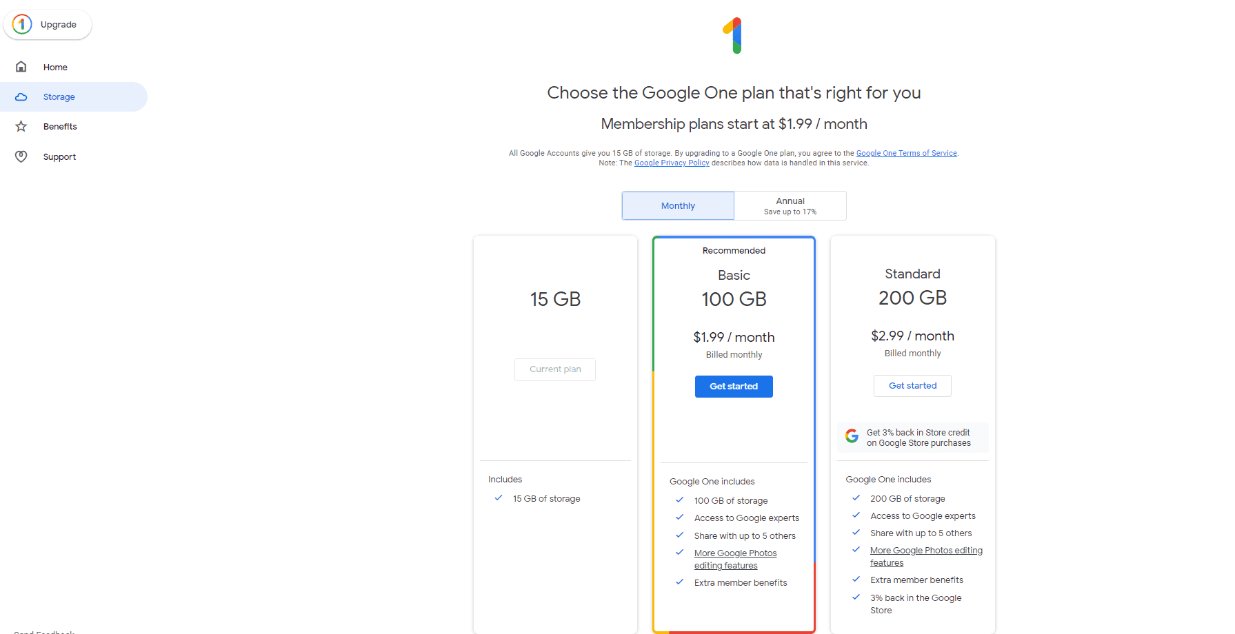
Task: Get started with Standard 200 GB plan
Action: [912, 386]
